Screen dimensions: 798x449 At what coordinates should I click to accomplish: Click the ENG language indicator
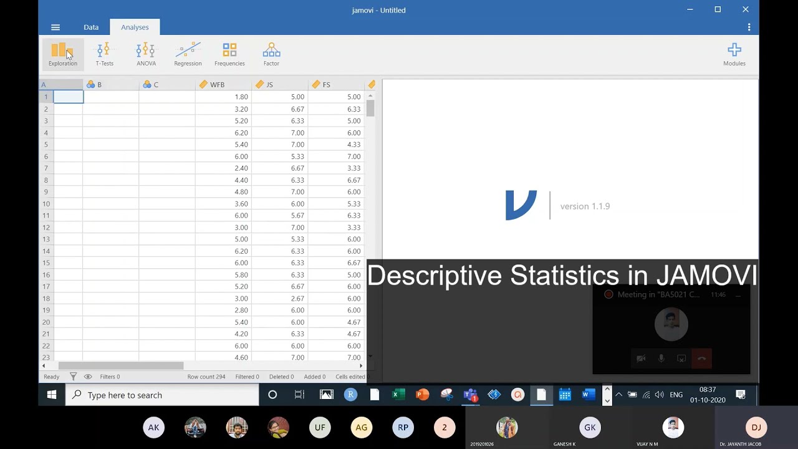click(676, 395)
